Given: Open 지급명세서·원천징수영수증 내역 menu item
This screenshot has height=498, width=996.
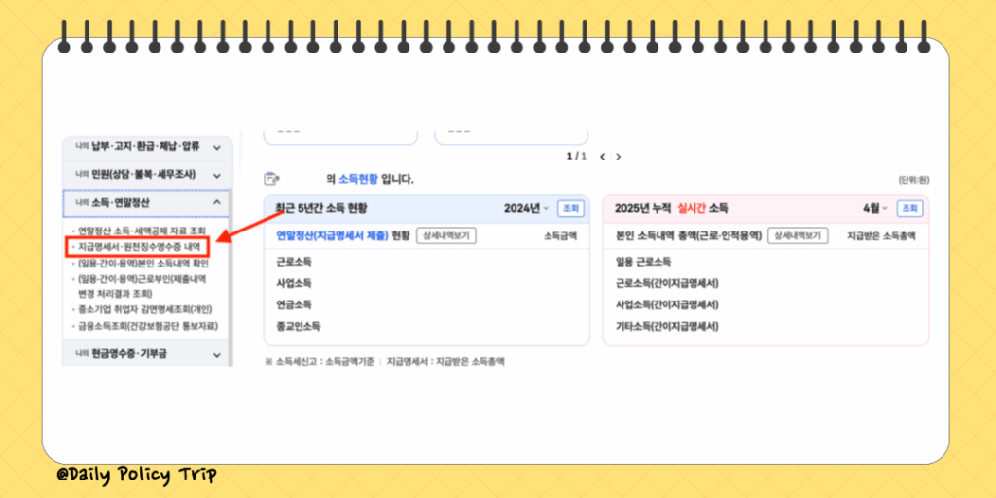Looking at the screenshot, I should [139, 246].
